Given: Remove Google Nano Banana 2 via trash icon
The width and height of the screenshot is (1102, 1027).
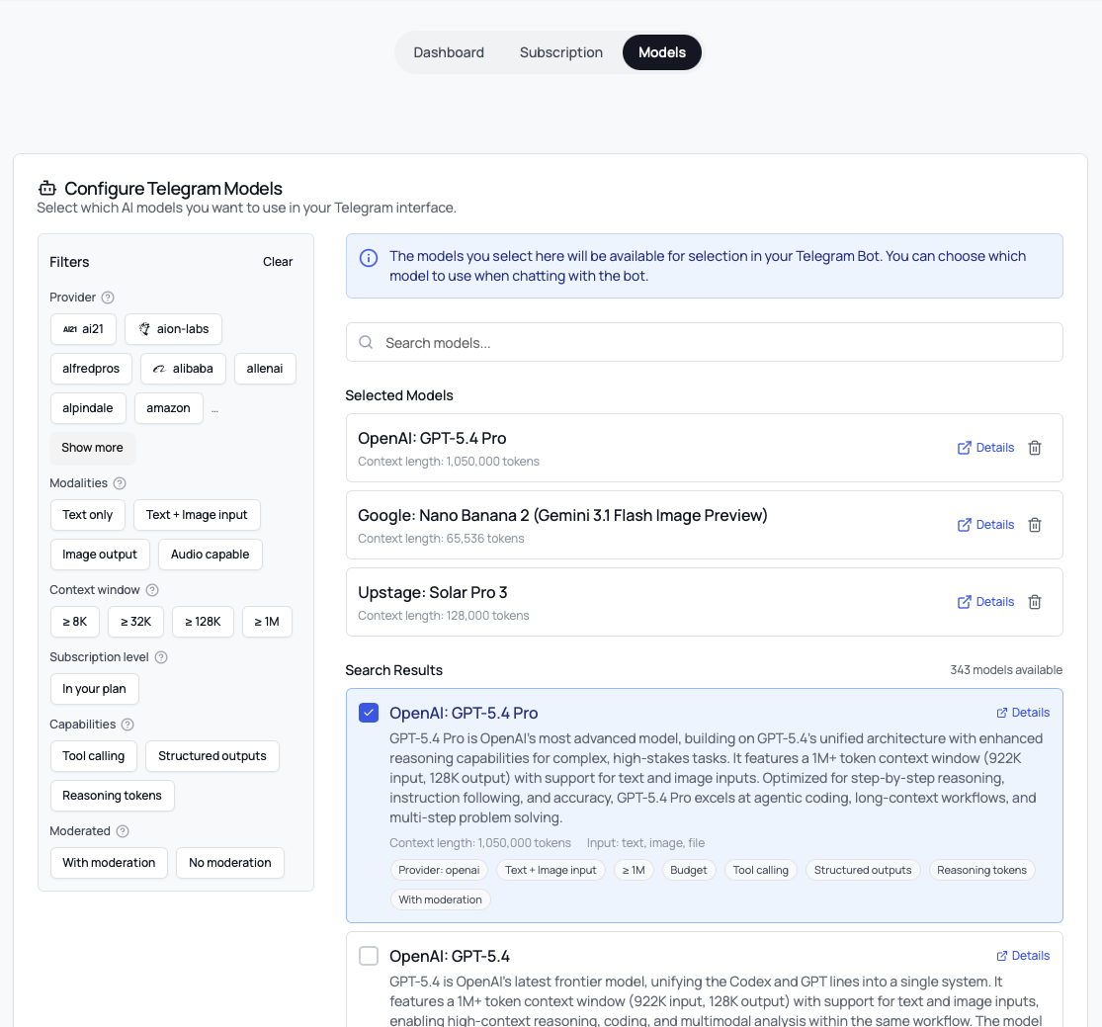Looking at the screenshot, I should coord(1035,525).
